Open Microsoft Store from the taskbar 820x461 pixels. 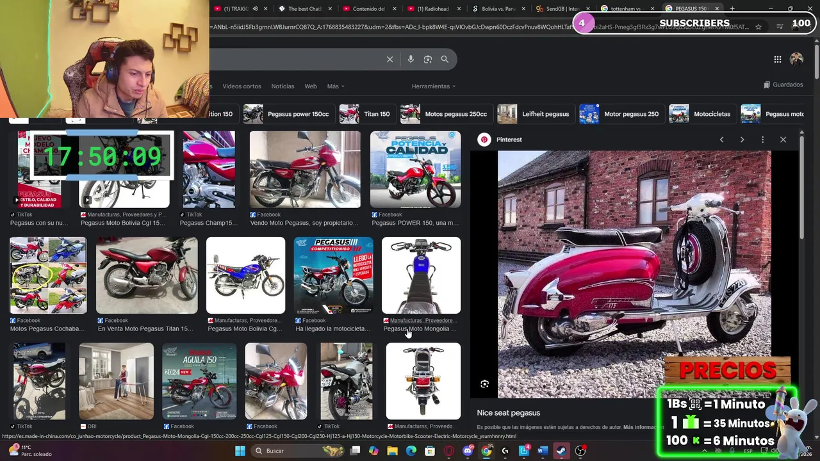coord(430,451)
